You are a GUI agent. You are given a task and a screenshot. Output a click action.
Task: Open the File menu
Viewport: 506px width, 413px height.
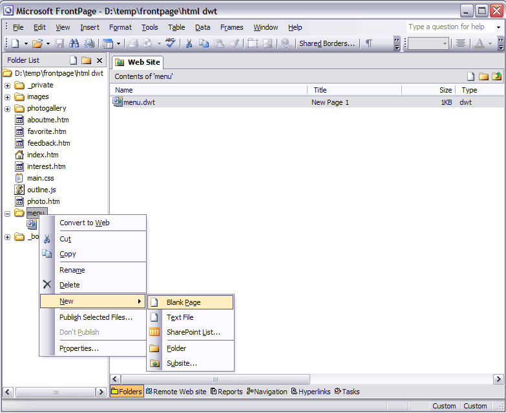point(18,27)
